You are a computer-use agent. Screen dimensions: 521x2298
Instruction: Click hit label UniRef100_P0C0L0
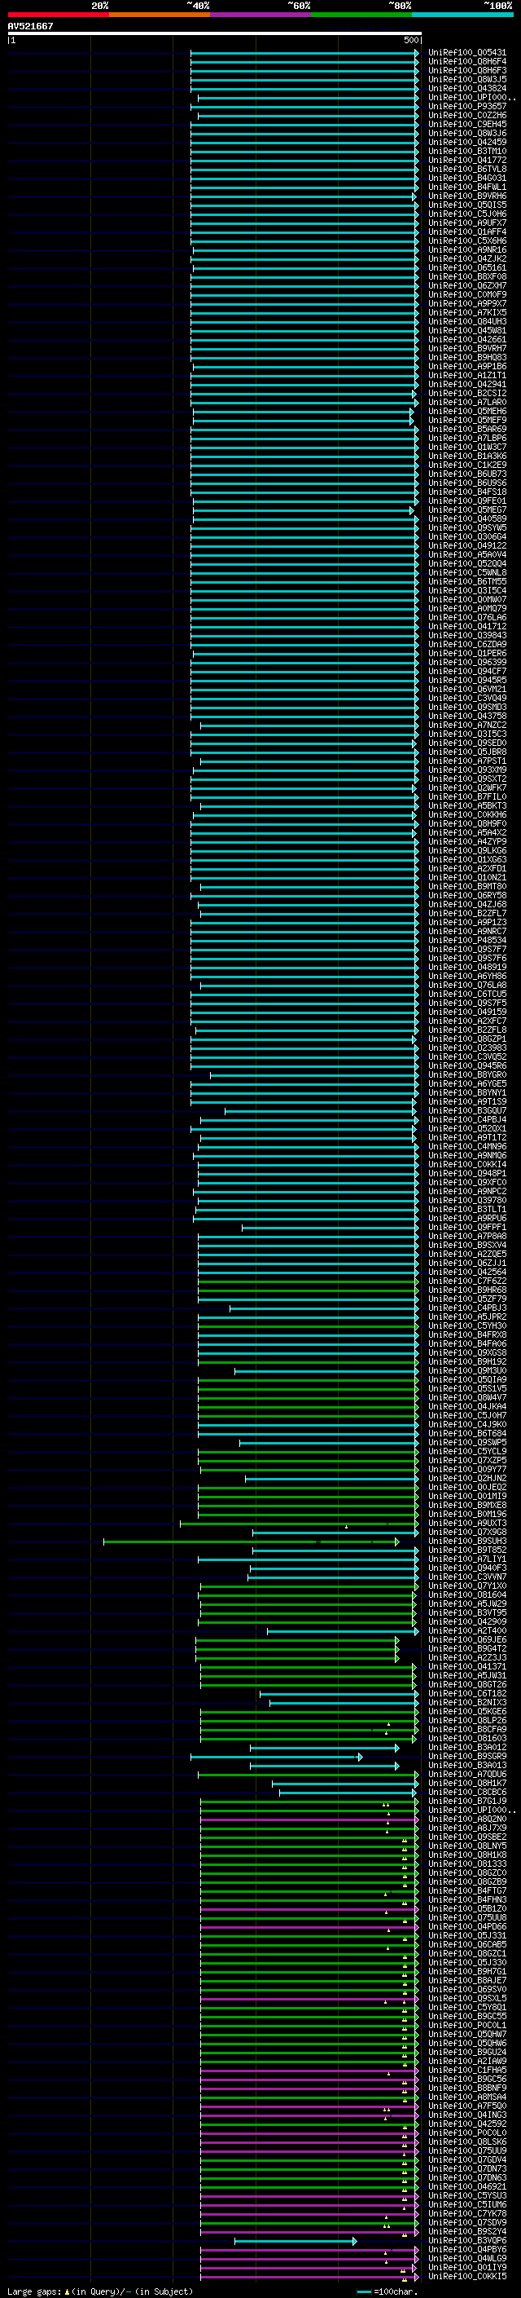466,2133
